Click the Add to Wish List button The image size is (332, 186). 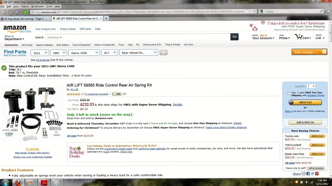(305, 122)
